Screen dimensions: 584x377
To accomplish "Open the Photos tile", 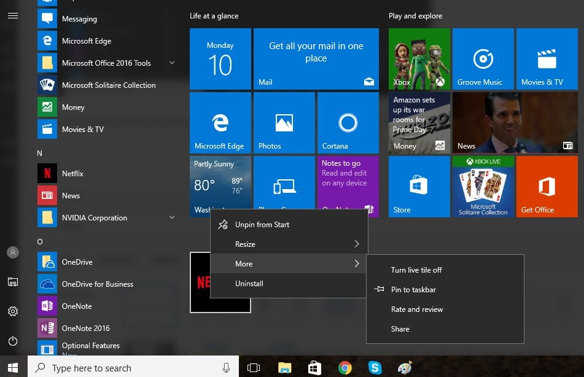I will tap(284, 123).
